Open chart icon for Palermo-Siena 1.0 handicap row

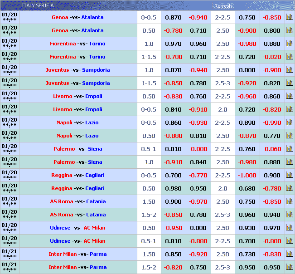tap(289, 162)
